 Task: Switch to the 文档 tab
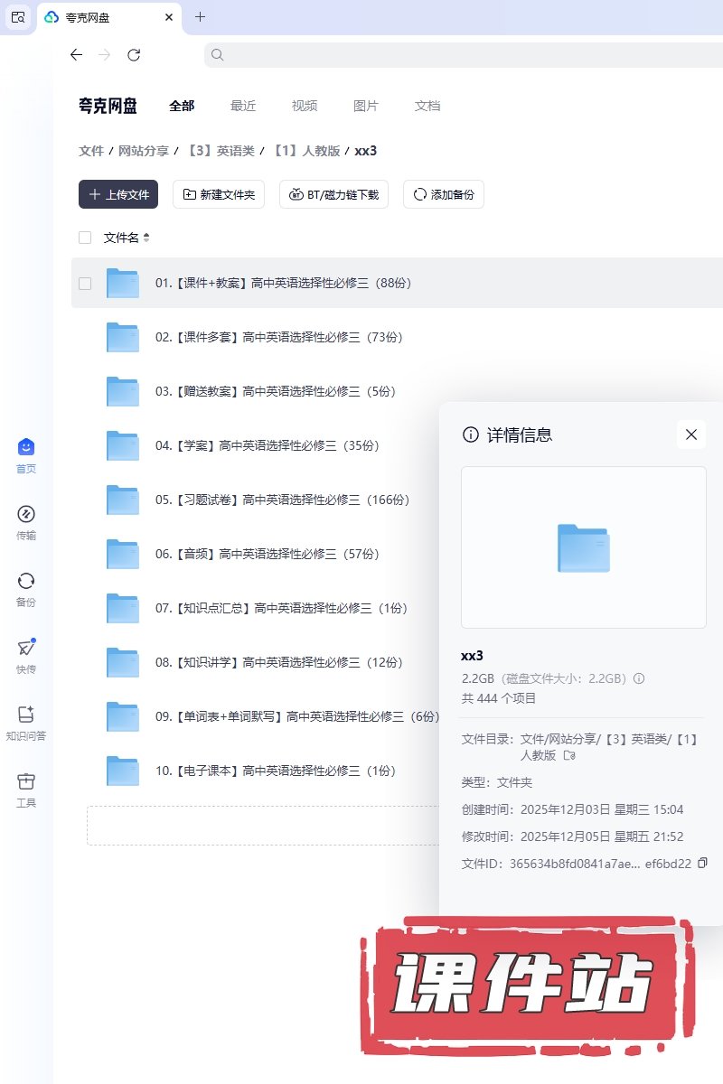point(427,106)
